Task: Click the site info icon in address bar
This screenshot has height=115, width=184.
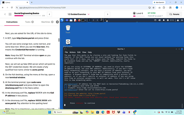Action: coord(17,7)
